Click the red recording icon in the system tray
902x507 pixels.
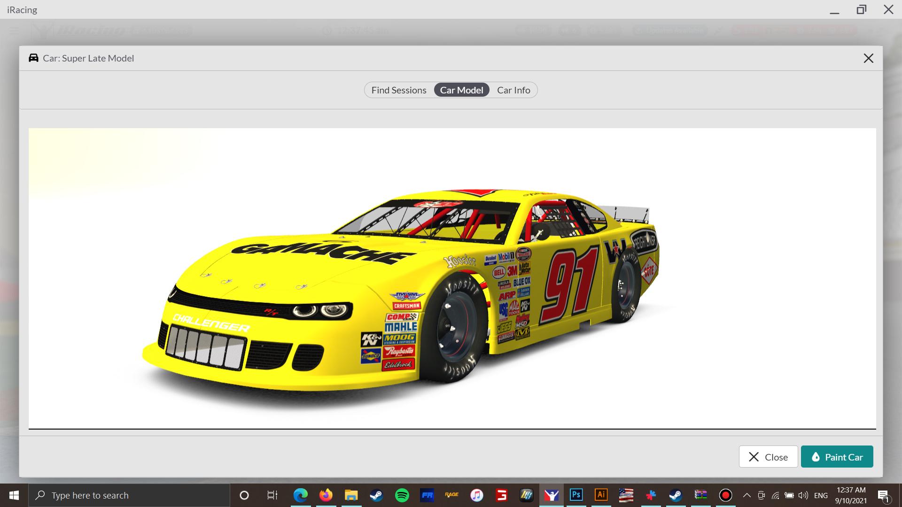[726, 495]
